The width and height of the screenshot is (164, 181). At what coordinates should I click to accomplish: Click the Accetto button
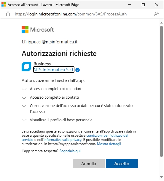[x=122, y=163]
